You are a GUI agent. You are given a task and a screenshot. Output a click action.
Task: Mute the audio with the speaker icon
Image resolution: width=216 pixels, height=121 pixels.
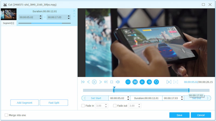(118, 82)
